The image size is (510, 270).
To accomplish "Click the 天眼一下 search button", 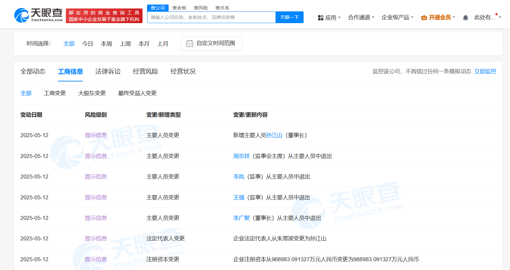I will 290,17.
